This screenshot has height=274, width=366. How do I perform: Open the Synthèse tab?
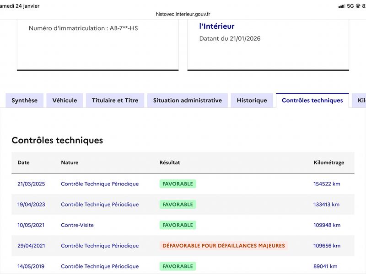pos(24,100)
